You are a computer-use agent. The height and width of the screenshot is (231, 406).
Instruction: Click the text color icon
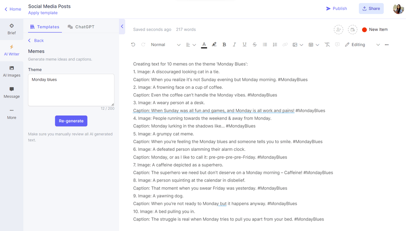tap(204, 45)
